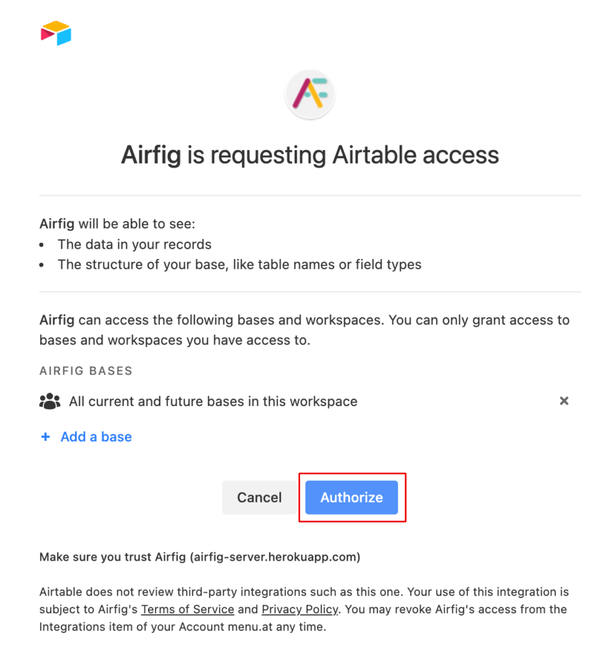Click the 'Airfig is requesting Airtable access' heading
The height and width of the screenshot is (663, 615).
[310, 155]
